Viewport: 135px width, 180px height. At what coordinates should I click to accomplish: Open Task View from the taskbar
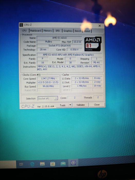pos(21,164)
